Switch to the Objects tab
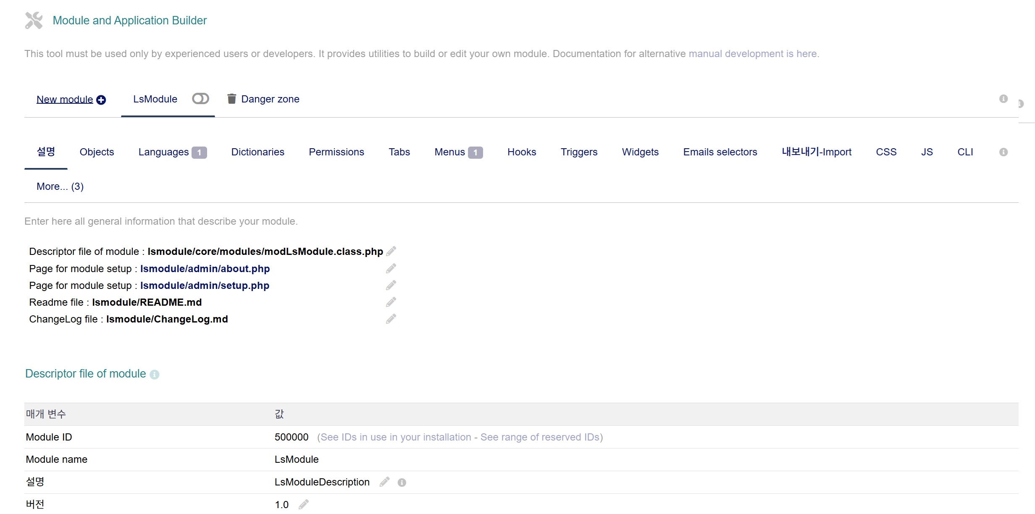The height and width of the screenshot is (514, 1035). pyautogui.click(x=97, y=152)
